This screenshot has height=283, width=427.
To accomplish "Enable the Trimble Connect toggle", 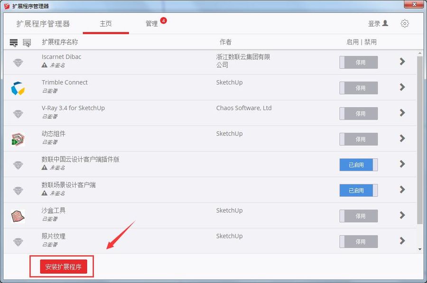I will point(358,88).
